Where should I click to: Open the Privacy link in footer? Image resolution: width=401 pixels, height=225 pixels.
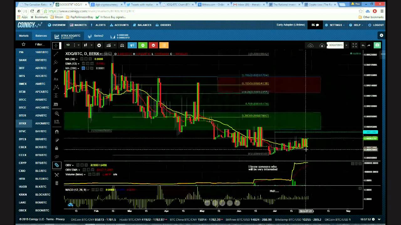click(60, 219)
